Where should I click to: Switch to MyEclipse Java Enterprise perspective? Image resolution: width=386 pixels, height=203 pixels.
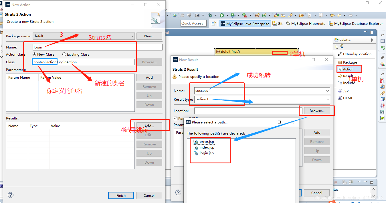(x=245, y=24)
